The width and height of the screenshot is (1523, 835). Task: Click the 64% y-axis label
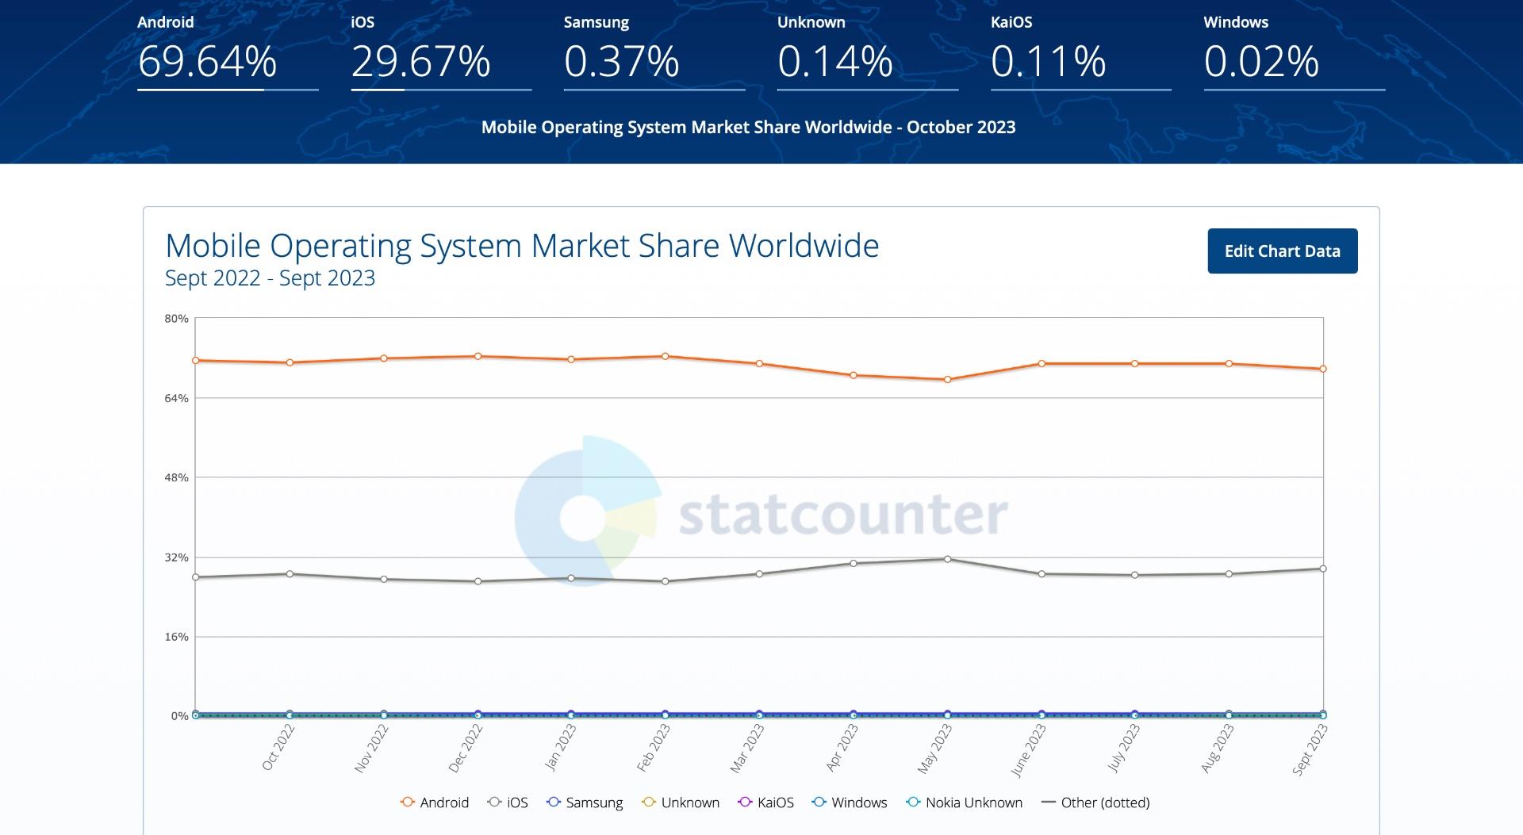(x=177, y=398)
